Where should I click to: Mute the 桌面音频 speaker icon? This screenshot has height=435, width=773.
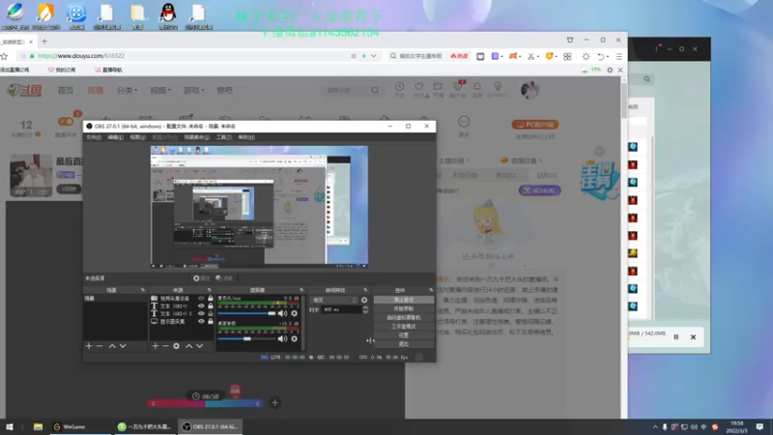pyautogui.click(x=282, y=339)
